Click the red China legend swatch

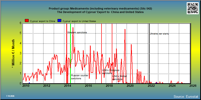tap(27, 20)
